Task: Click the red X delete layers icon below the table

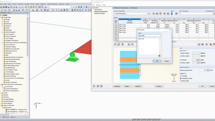Action: (x=122, y=44)
